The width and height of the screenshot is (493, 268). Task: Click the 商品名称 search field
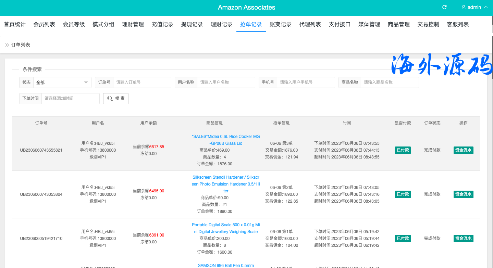(390, 82)
